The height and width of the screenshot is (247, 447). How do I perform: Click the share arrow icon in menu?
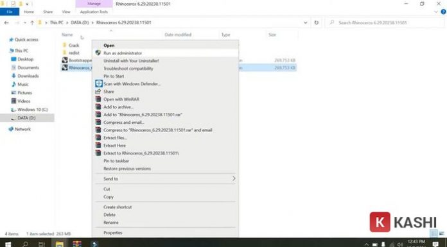click(x=98, y=91)
